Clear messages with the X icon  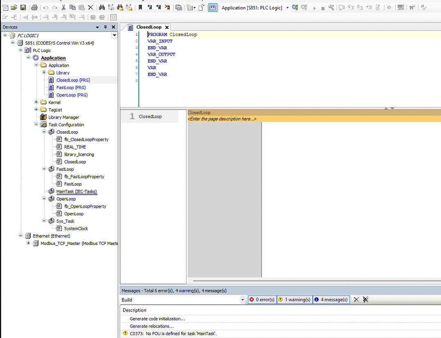tap(356, 300)
